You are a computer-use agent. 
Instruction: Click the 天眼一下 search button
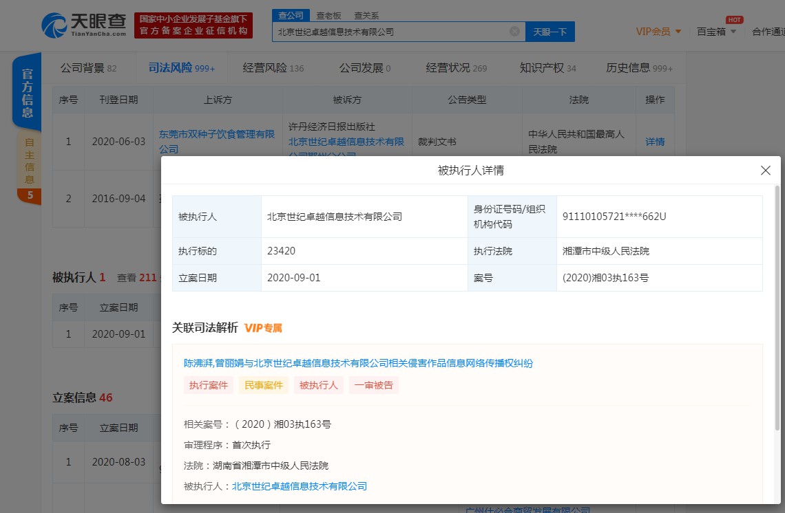[549, 32]
